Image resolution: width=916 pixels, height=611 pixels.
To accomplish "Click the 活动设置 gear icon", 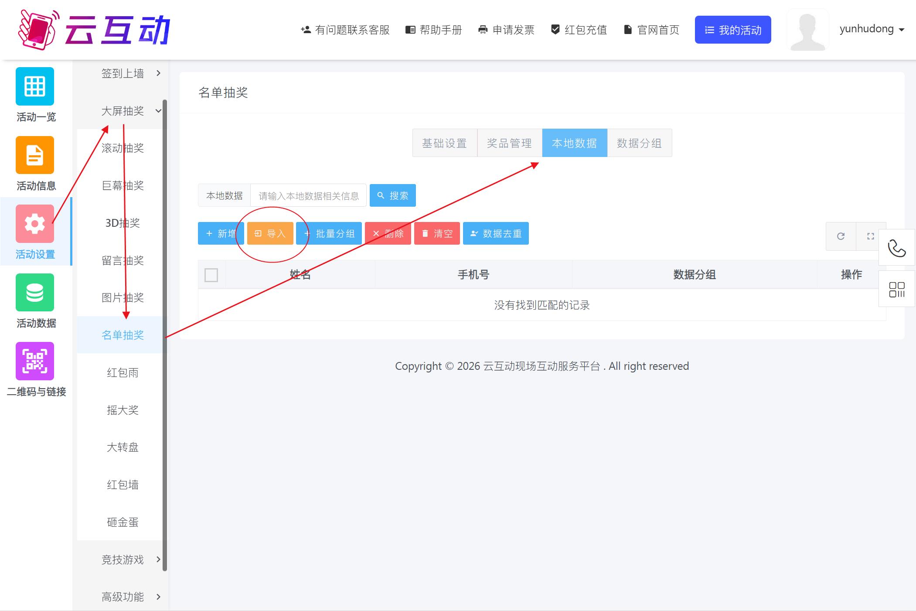I will pos(35,224).
